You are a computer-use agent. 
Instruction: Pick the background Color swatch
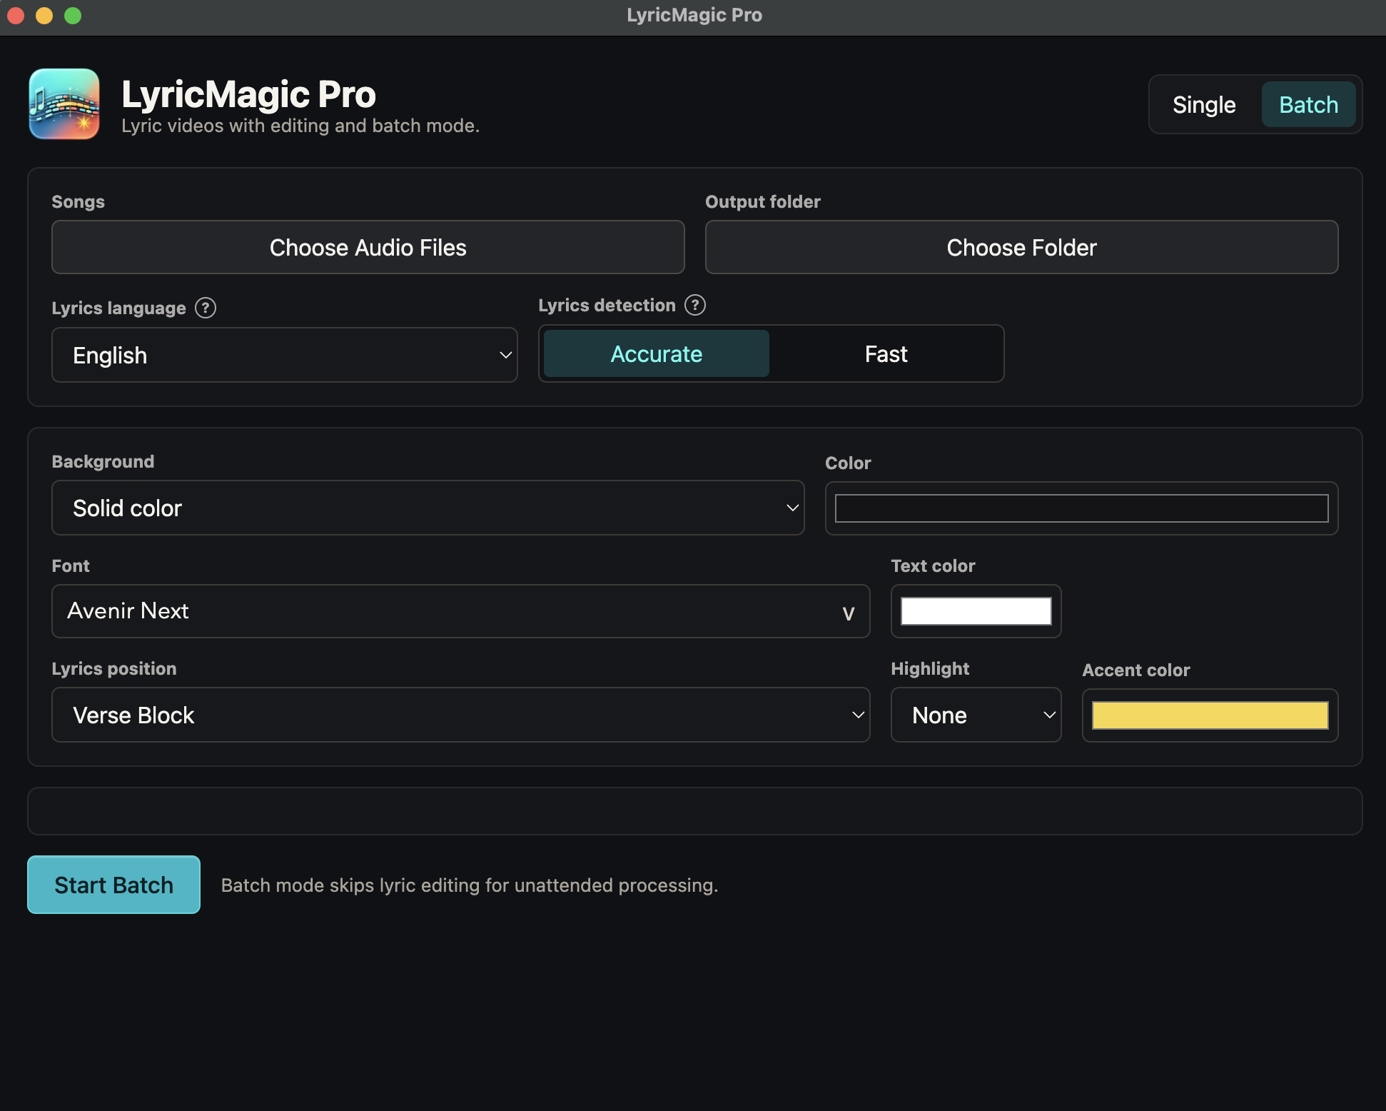pyautogui.click(x=1081, y=508)
